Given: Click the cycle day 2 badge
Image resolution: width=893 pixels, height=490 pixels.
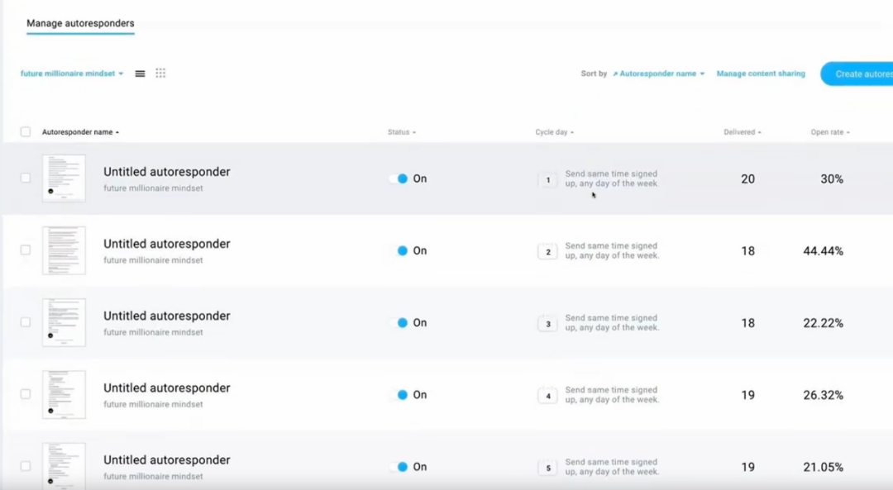Looking at the screenshot, I should pos(547,251).
